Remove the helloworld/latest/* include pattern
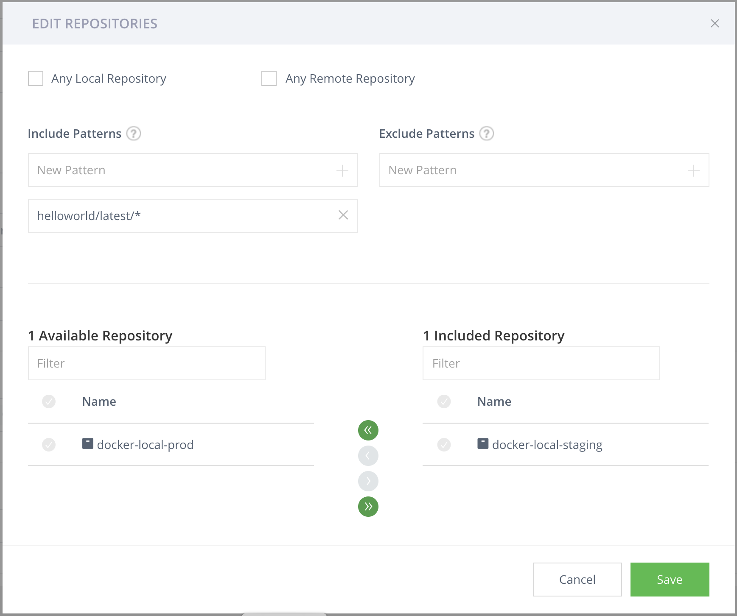737x616 pixels. 343,216
